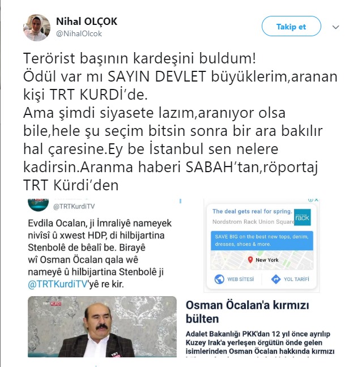Click the Takip et follow button
This screenshot has height=367, width=362.
(291, 26)
